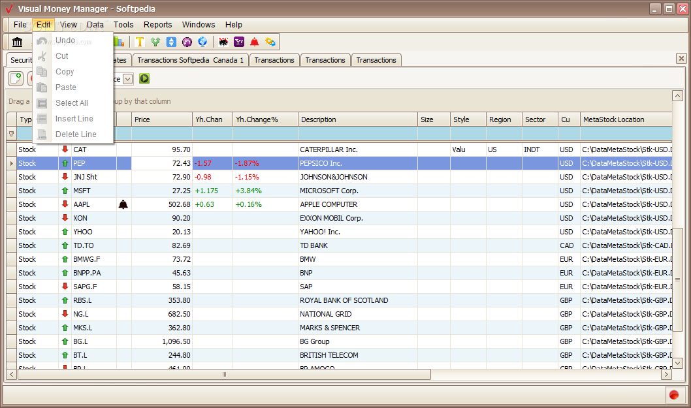Switch to Transactions Softpedia Canada 1 tab
691x408 pixels.
[190, 60]
